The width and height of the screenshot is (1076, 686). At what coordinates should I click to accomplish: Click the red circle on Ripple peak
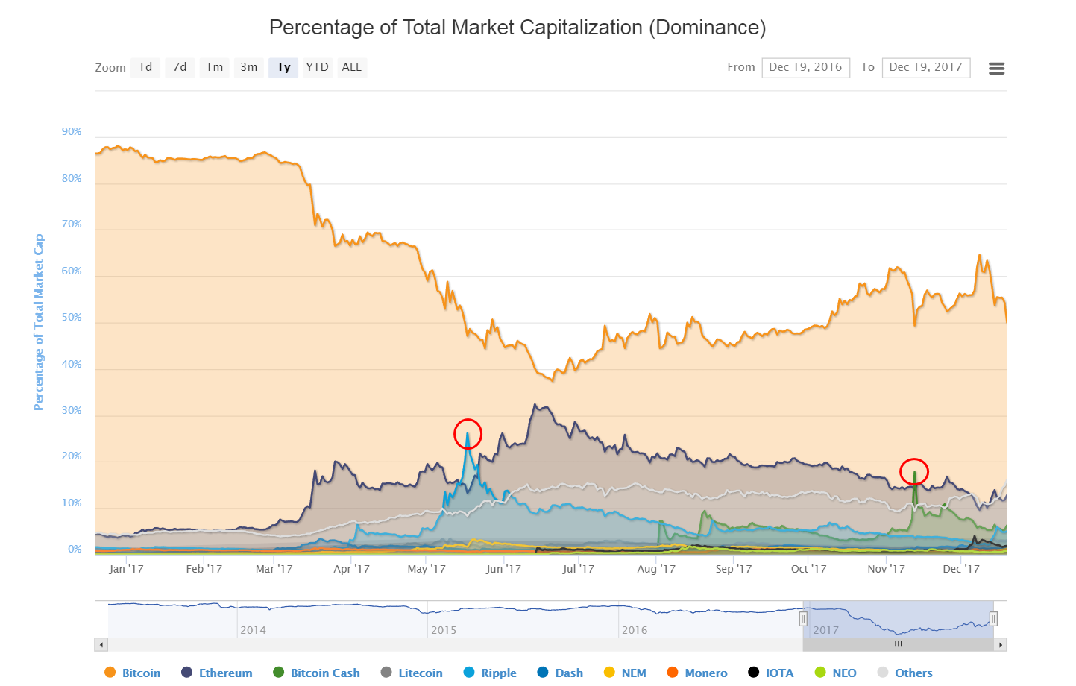468,434
